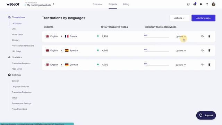
Task: Click the French flag icon
Action: pyautogui.click(x=67, y=36)
